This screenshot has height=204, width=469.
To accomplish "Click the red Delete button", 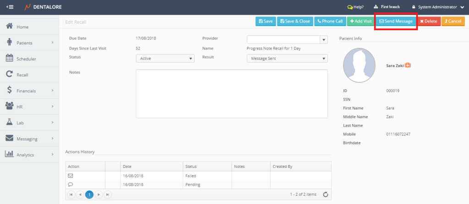I will pos(428,21).
